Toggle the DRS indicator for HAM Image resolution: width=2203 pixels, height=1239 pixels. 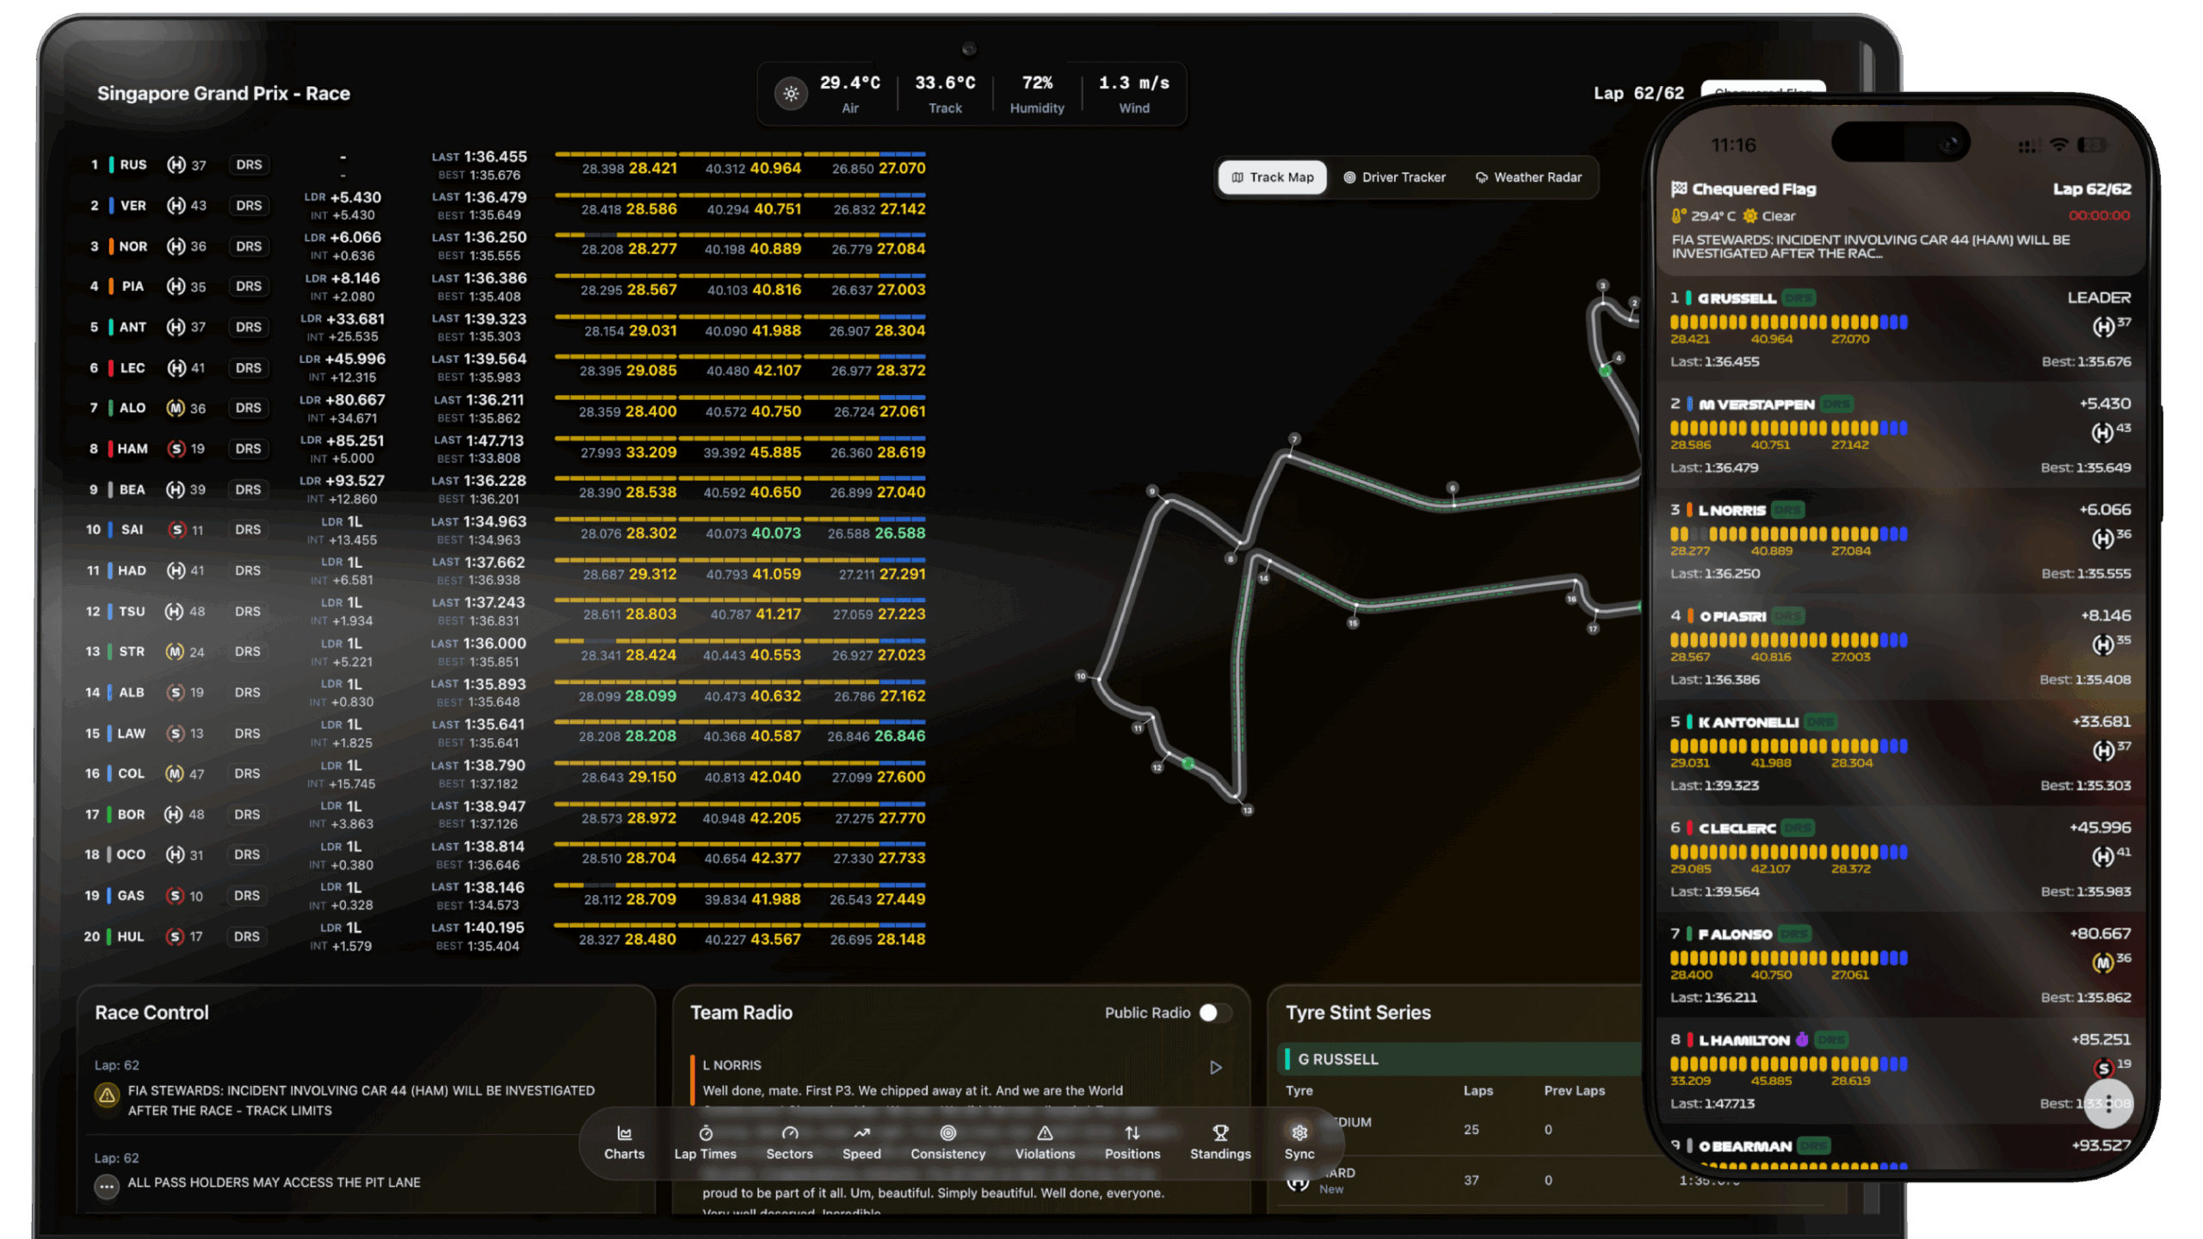248,448
